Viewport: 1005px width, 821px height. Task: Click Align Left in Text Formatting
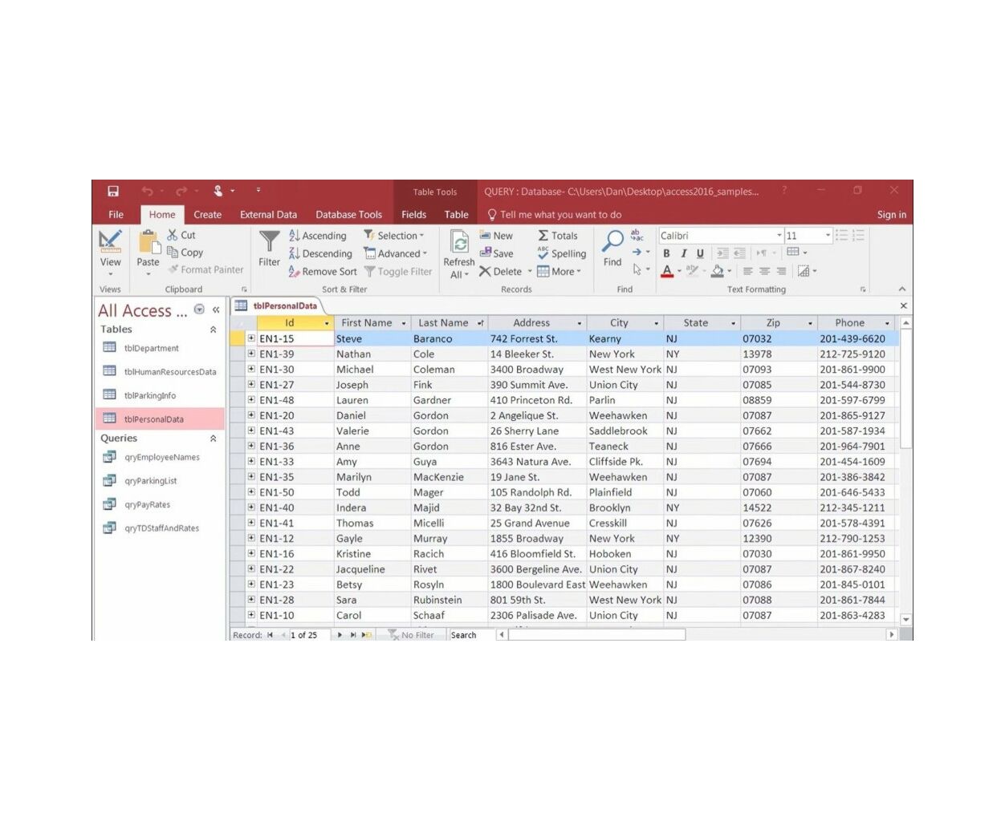click(747, 272)
